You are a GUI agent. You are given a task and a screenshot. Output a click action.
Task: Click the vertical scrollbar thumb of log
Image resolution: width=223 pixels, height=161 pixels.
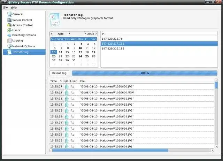[x=216, y=85]
